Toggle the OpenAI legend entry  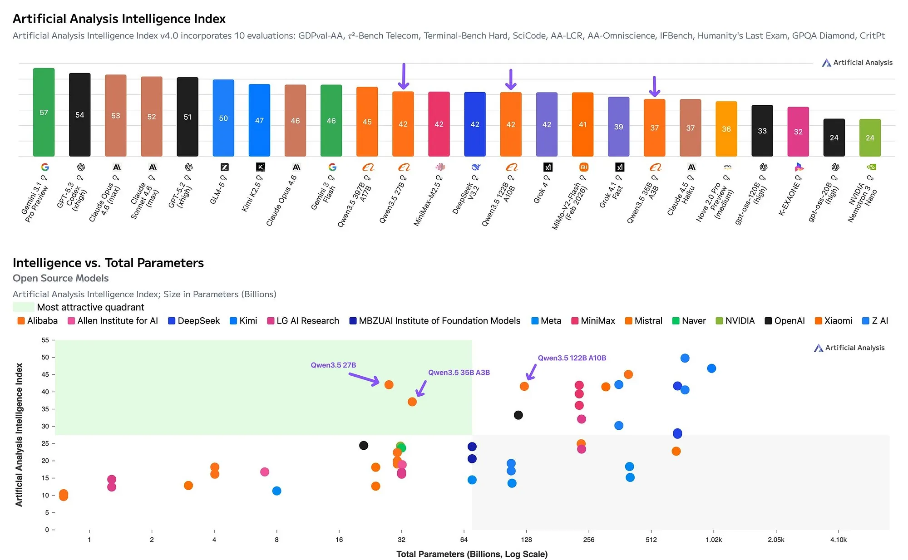pos(785,321)
